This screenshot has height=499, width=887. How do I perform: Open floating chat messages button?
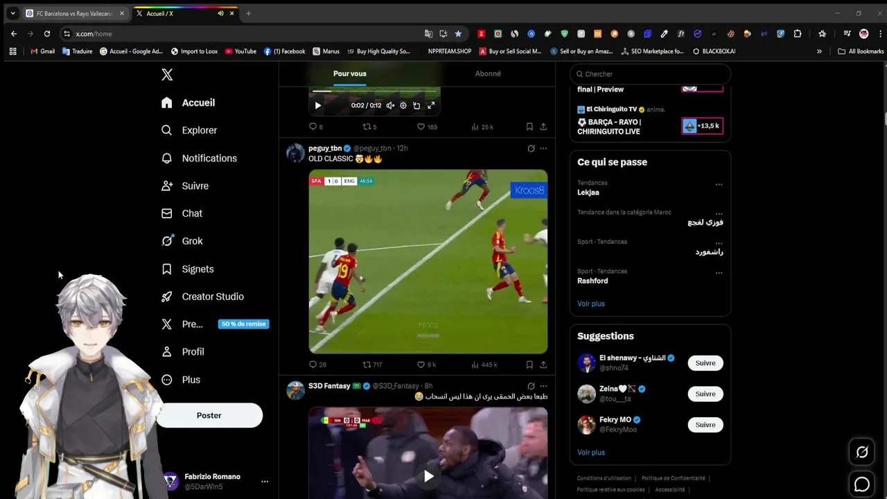pos(862,485)
